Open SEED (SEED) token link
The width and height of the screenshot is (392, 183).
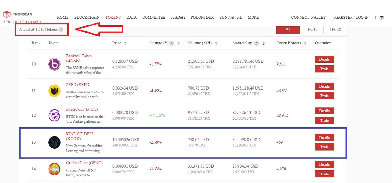pos(78,85)
